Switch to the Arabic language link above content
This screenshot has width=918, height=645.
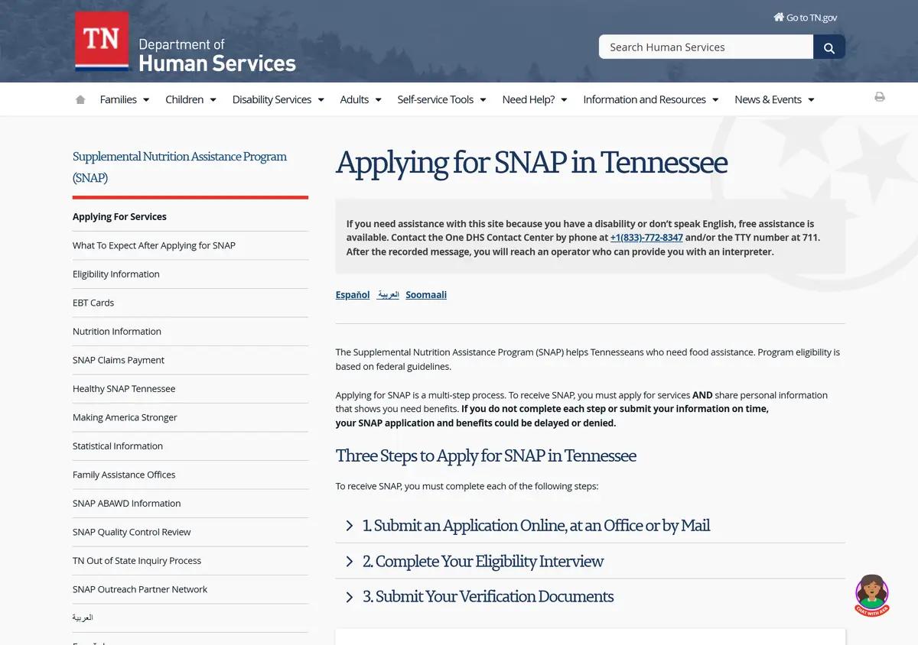point(388,295)
